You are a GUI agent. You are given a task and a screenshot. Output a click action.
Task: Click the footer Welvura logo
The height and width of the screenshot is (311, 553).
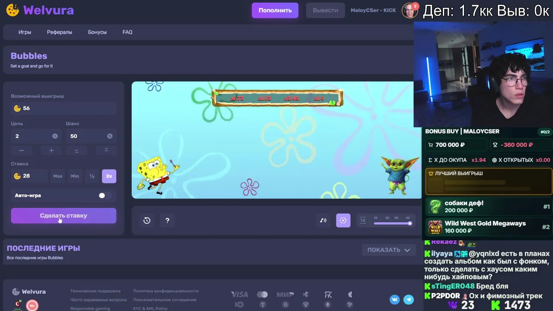29,292
